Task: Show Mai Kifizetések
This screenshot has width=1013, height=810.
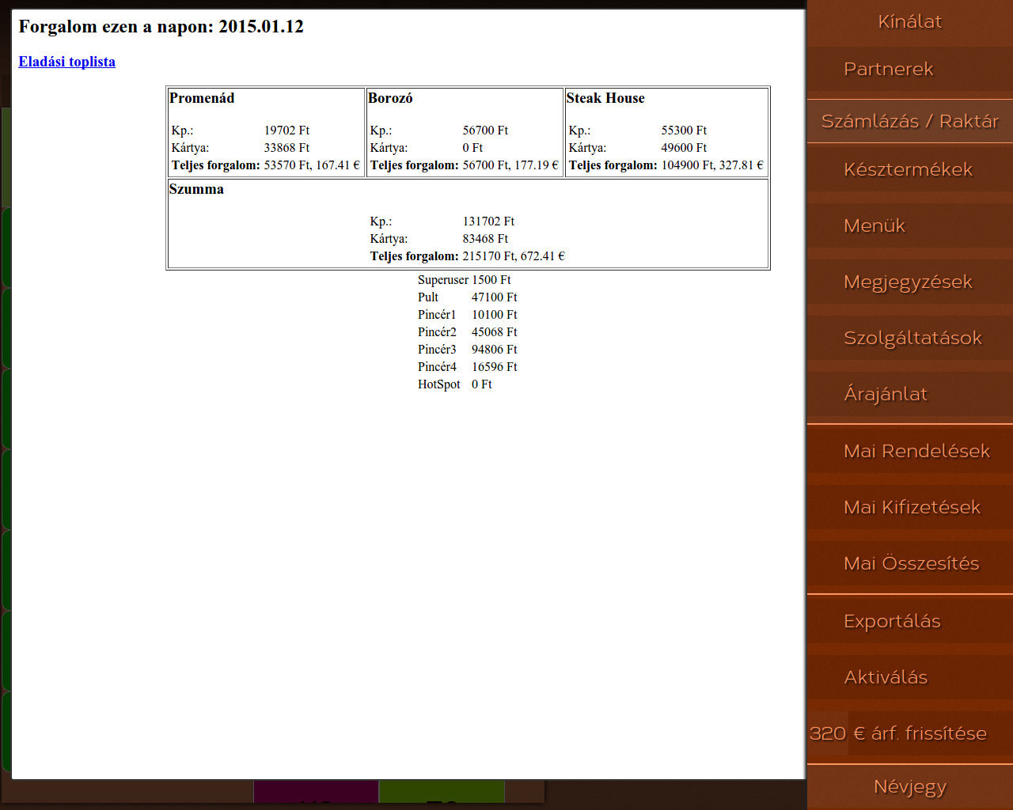Action: pyautogui.click(x=909, y=507)
